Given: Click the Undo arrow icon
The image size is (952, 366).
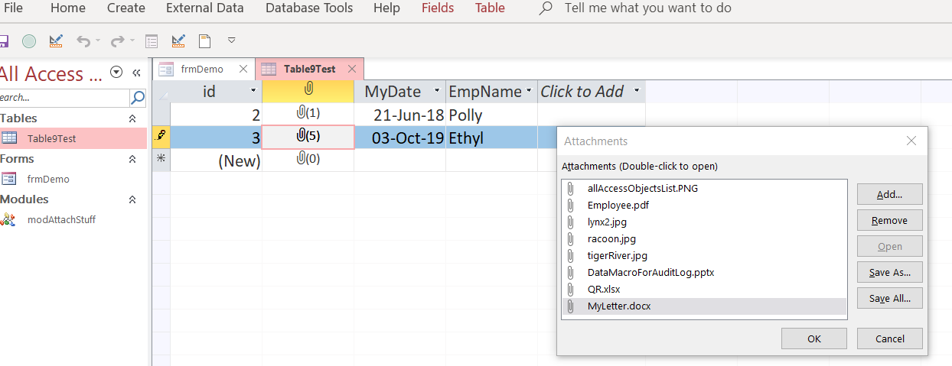Looking at the screenshot, I should click(x=83, y=40).
